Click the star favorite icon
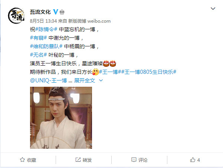Viewport: 223px width, 168px height. (x=22, y=160)
